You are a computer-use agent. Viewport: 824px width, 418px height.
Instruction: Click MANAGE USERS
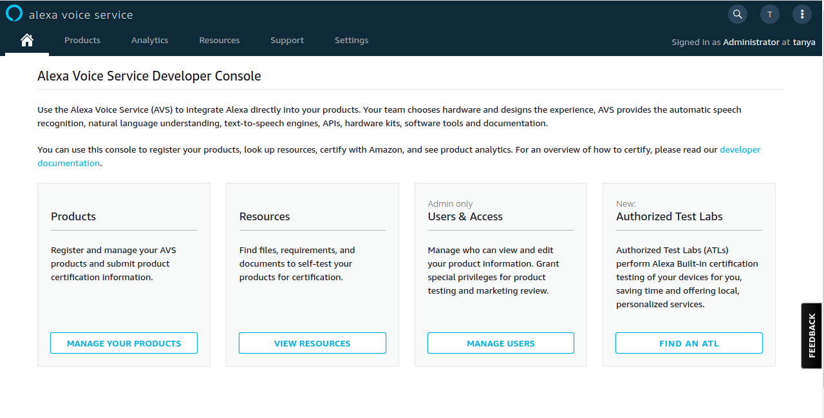tap(500, 343)
